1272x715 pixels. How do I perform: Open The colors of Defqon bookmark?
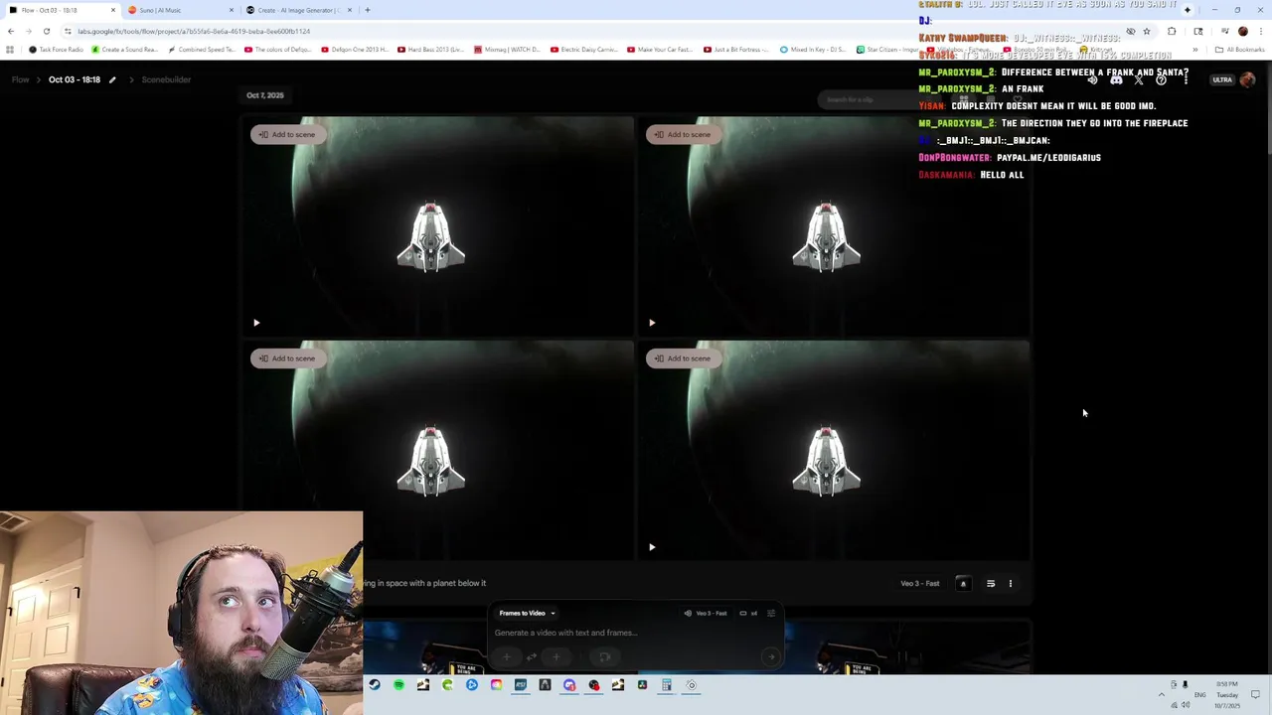coord(279,50)
